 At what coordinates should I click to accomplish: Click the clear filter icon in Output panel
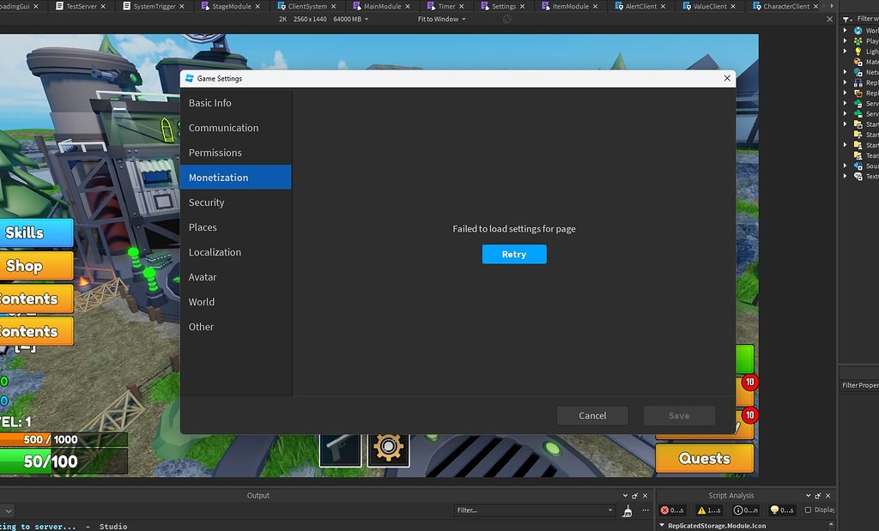(629, 510)
